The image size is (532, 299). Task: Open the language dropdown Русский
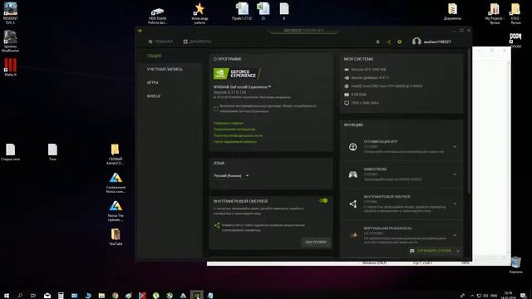coord(231,175)
